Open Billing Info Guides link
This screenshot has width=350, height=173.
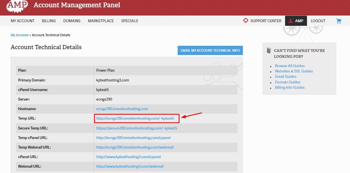[290, 87]
